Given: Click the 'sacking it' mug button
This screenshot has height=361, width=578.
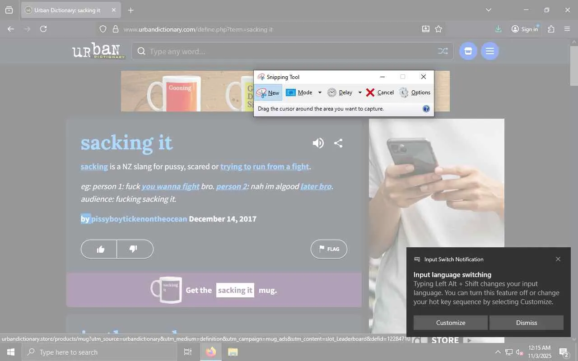Looking at the screenshot, I should coord(235,290).
